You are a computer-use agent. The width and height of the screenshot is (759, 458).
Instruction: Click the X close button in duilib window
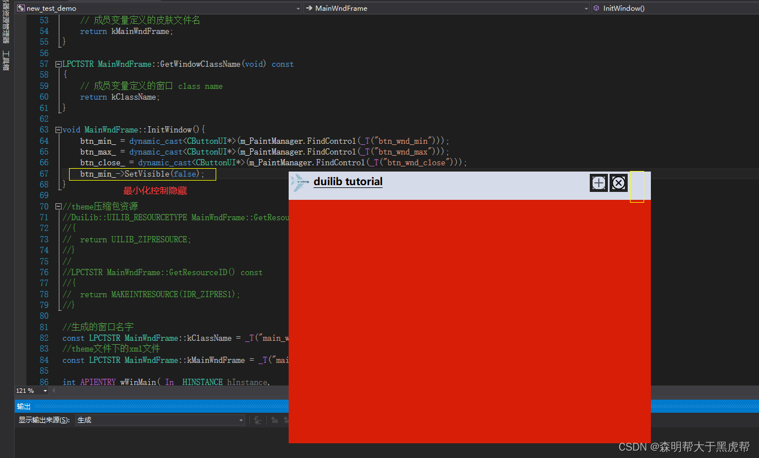pos(619,183)
